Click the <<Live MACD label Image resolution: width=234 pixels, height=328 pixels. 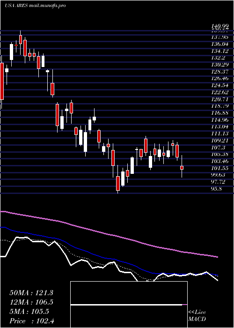pos(197,316)
